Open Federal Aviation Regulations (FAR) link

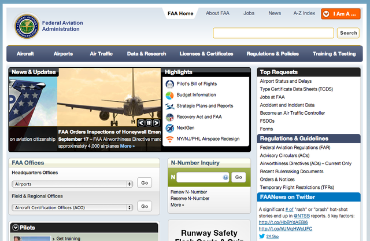click(295, 148)
